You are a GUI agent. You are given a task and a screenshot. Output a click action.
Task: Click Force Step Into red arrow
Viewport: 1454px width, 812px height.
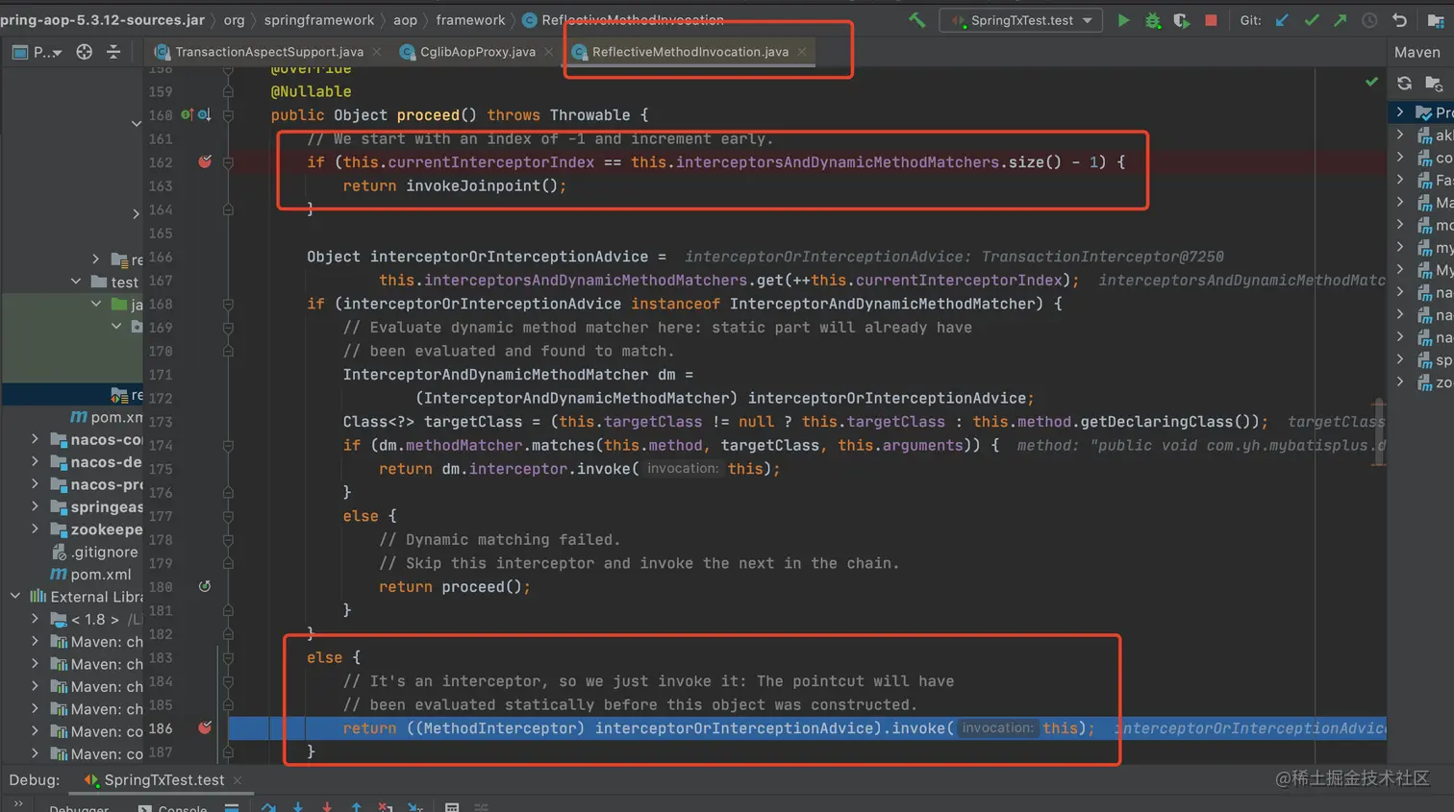(x=327, y=807)
